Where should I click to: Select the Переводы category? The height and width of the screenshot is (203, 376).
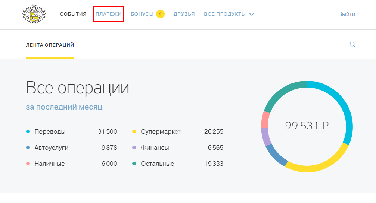click(50, 131)
